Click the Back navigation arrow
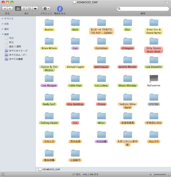The image size is (171, 177). 5,9
